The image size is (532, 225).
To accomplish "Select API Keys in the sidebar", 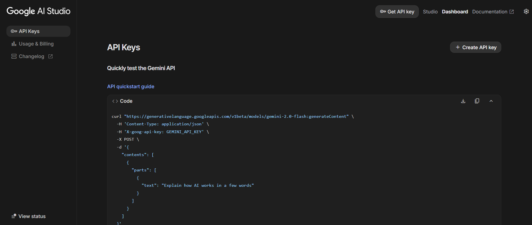I will click(x=38, y=31).
